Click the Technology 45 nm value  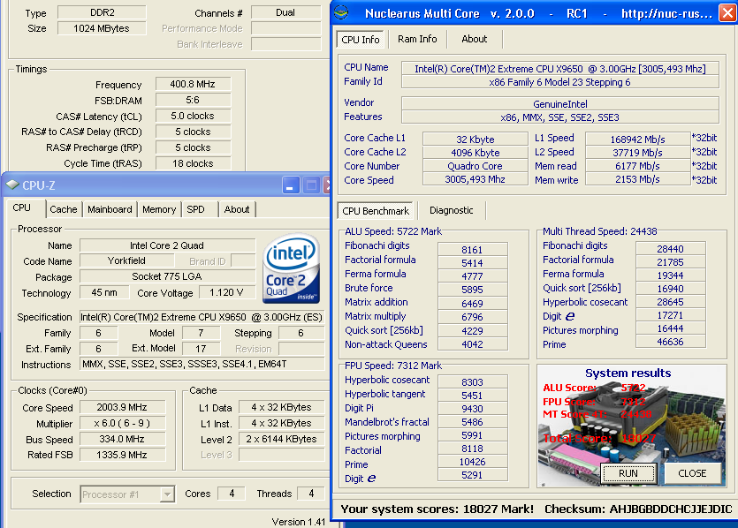tap(104, 292)
